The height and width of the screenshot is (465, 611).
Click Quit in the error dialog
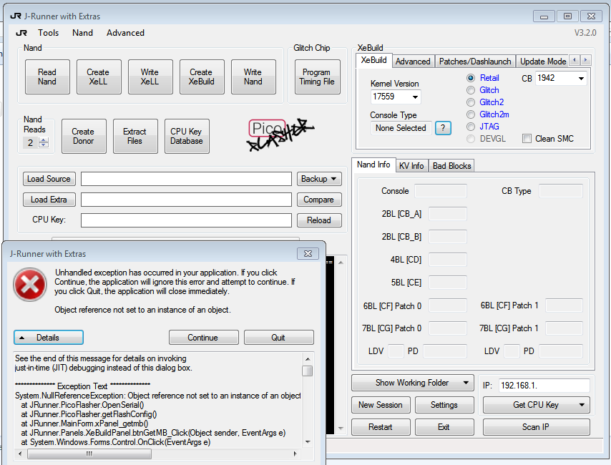click(x=278, y=338)
